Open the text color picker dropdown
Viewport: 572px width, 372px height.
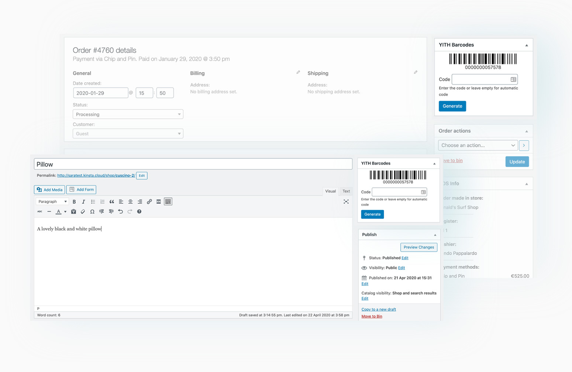pos(65,211)
